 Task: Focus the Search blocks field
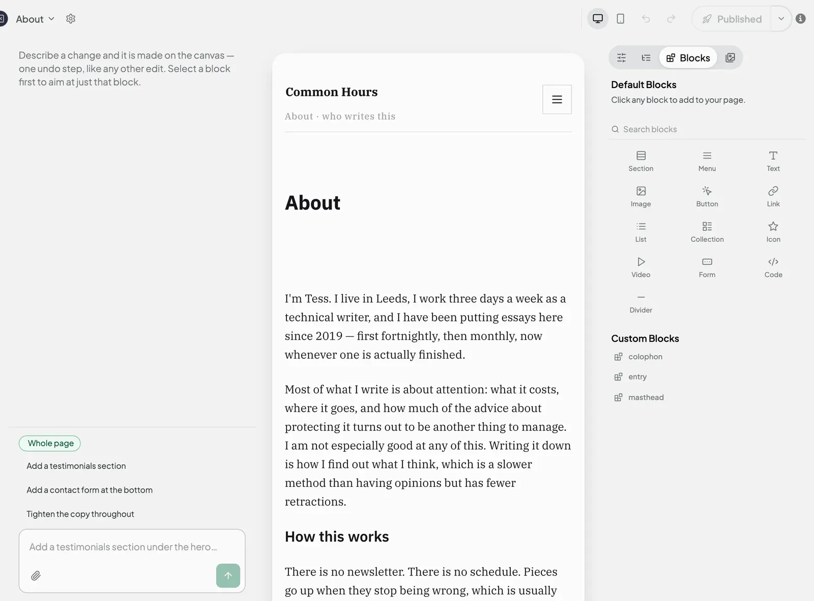click(x=707, y=129)
